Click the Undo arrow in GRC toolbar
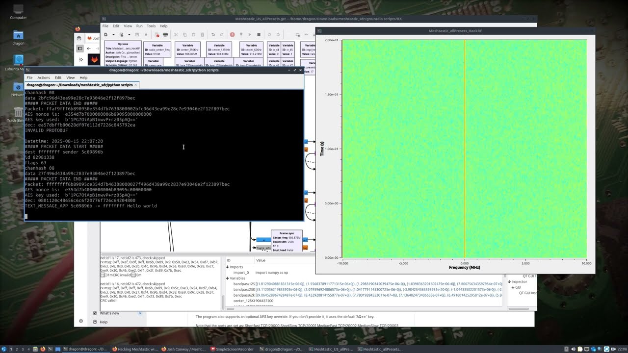The image size is (628, 353). click(x=213, y=35)
